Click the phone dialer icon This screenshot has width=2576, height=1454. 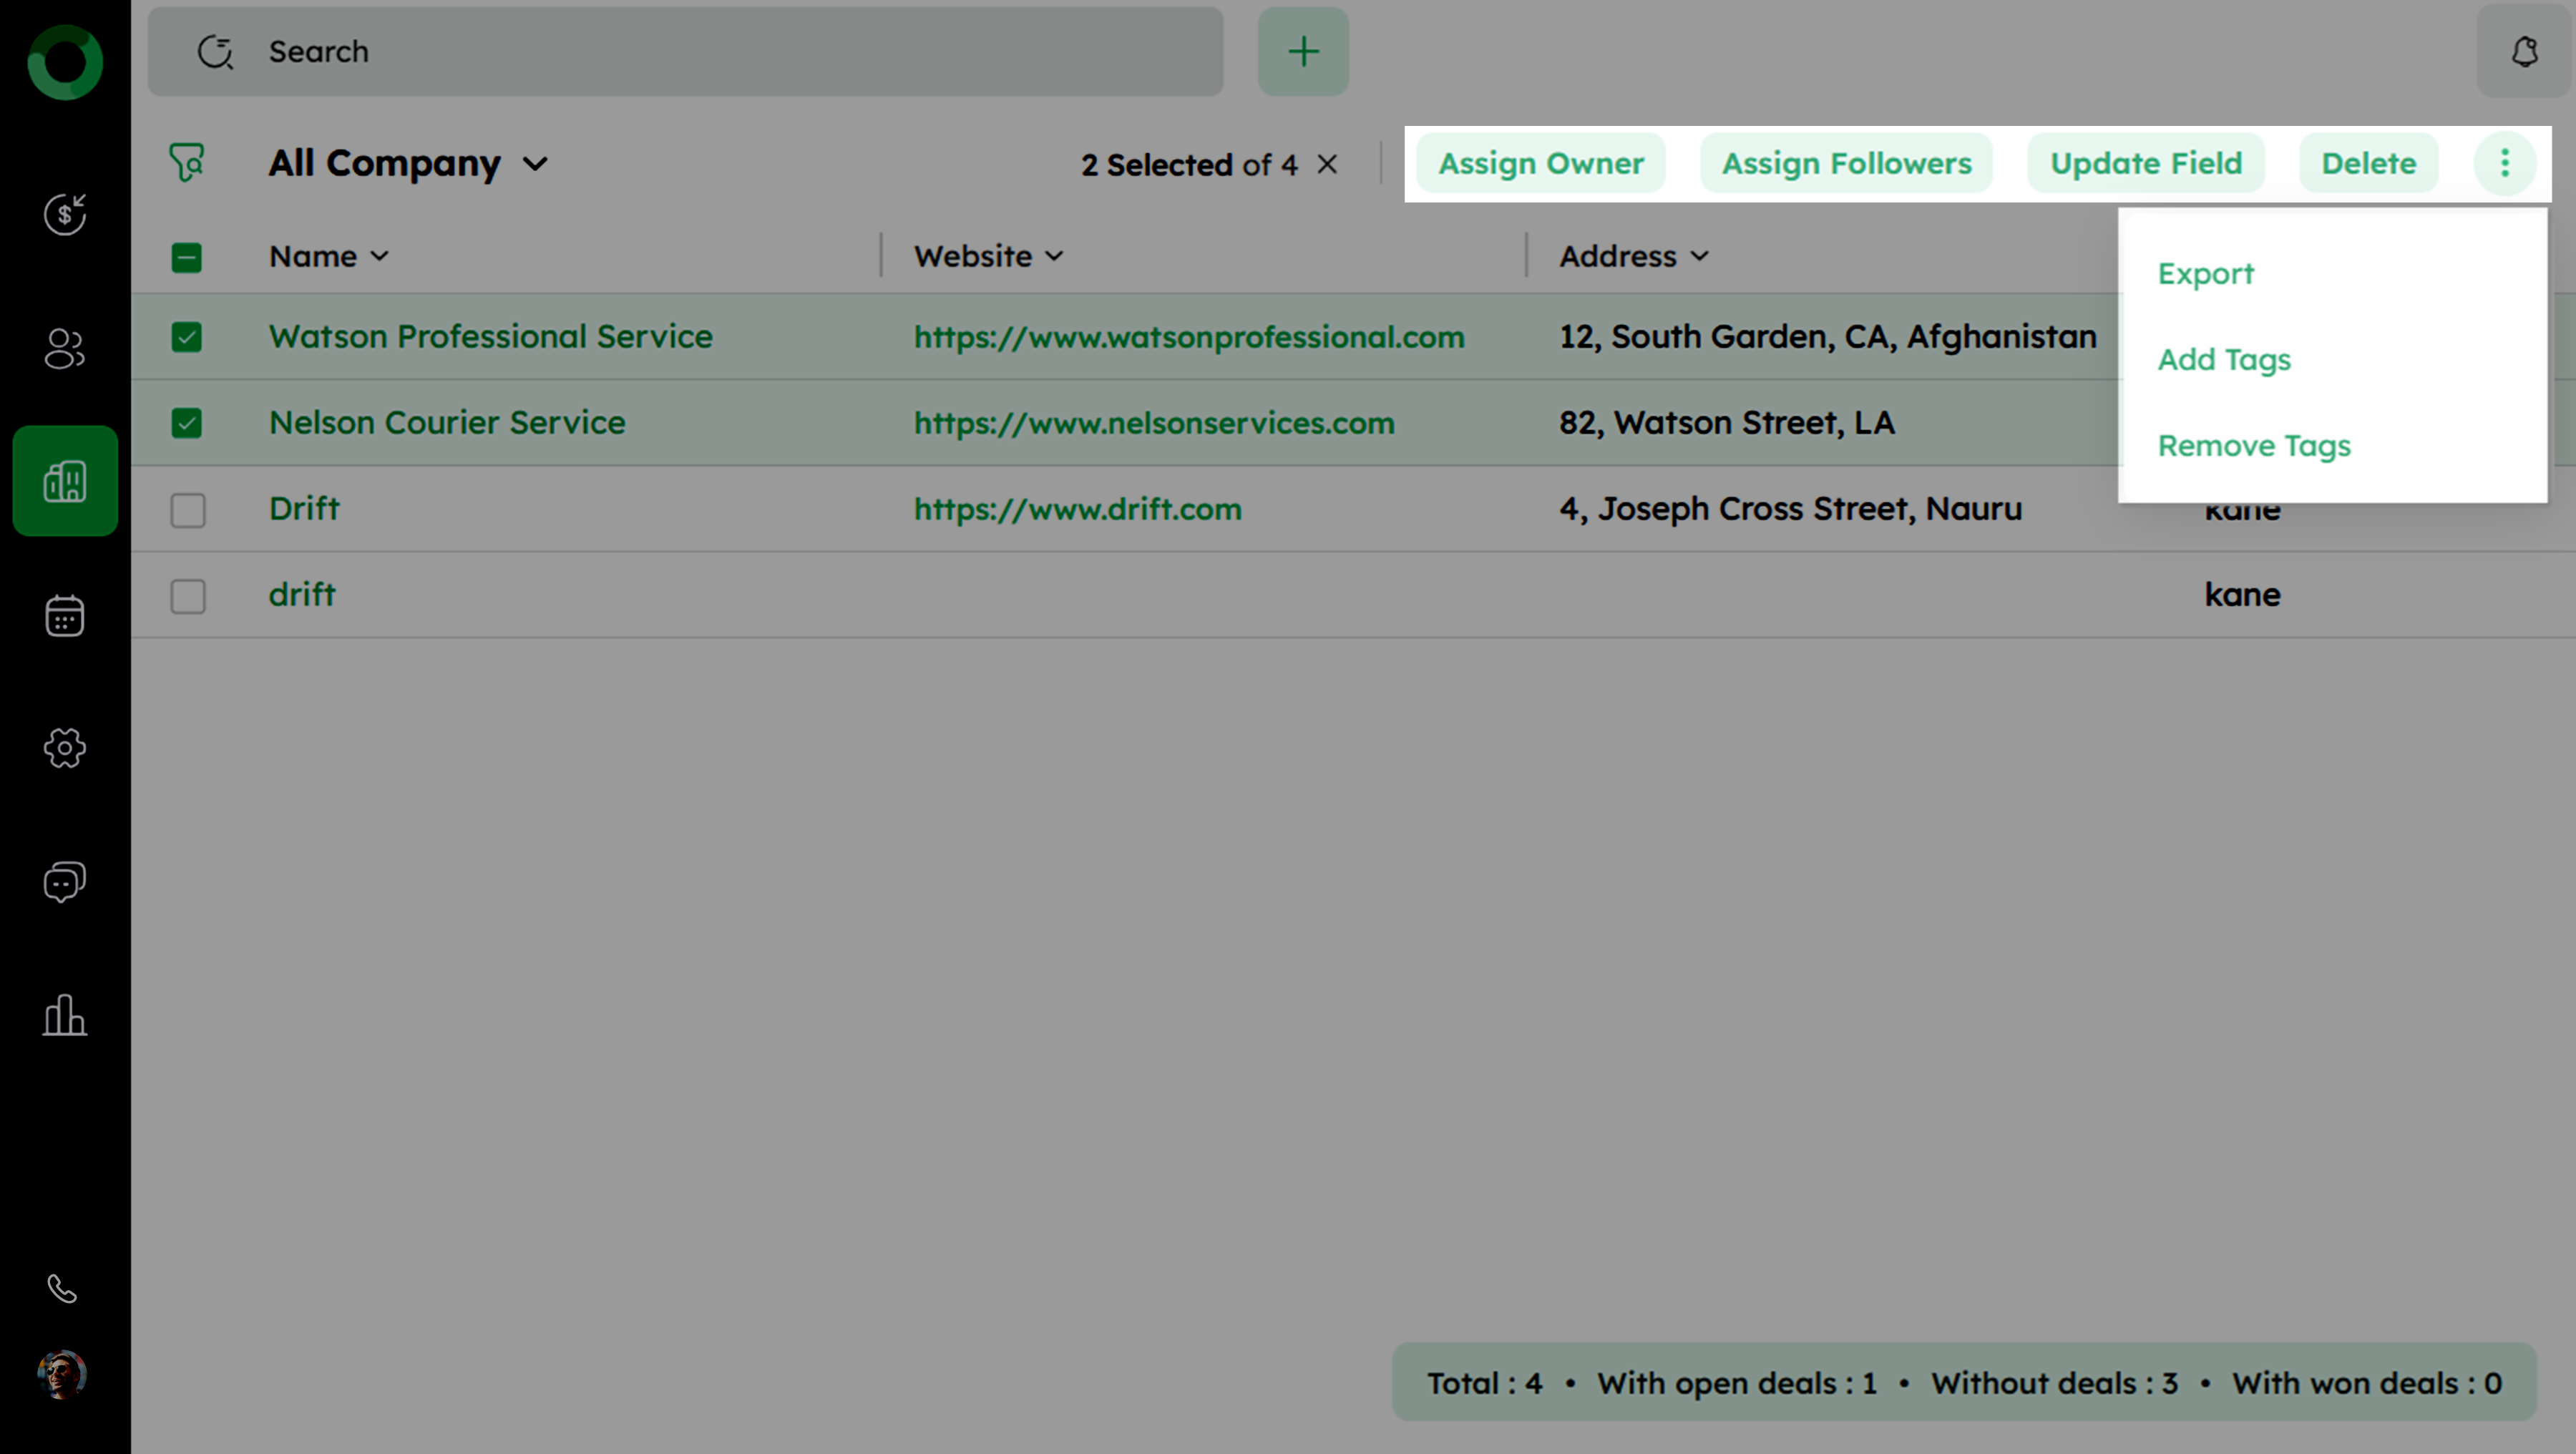point(62,1288)
